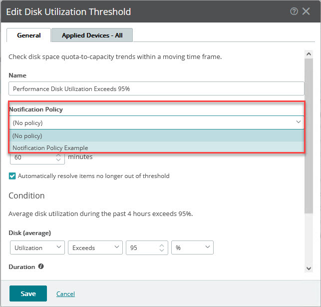Collapse the Notification Policy dropdown arrow
This screenshot has width=321, height=307.
(298, 122)
